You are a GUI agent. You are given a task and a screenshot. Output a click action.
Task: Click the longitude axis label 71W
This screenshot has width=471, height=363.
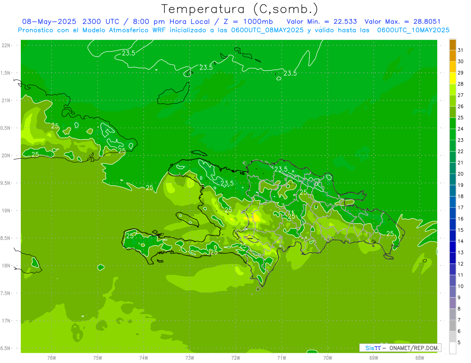pyautogui.click(x=281, y=358)
